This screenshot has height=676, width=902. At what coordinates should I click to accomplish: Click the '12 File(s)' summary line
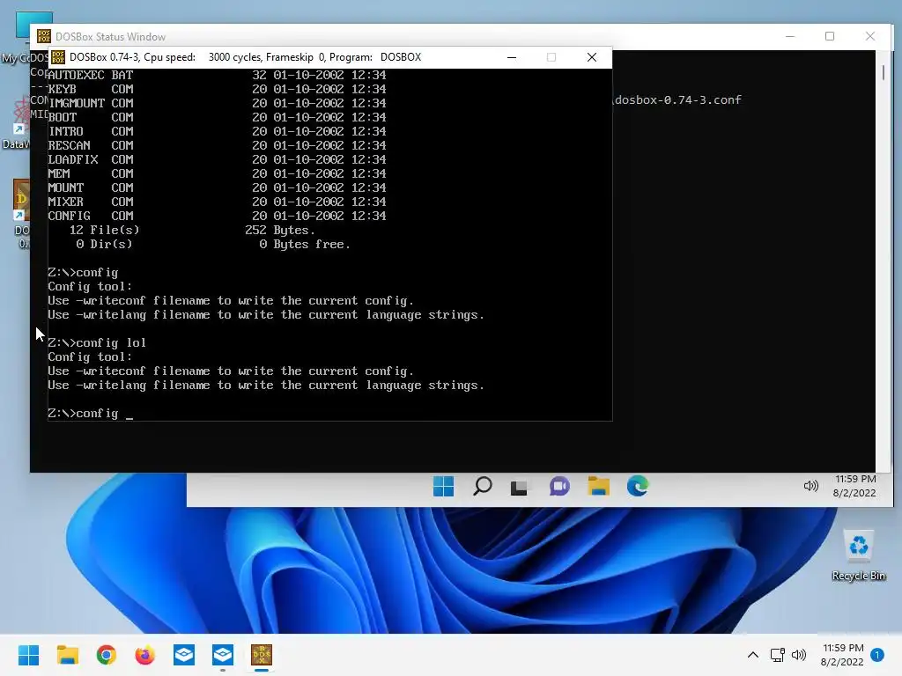(x=192, y=230)
